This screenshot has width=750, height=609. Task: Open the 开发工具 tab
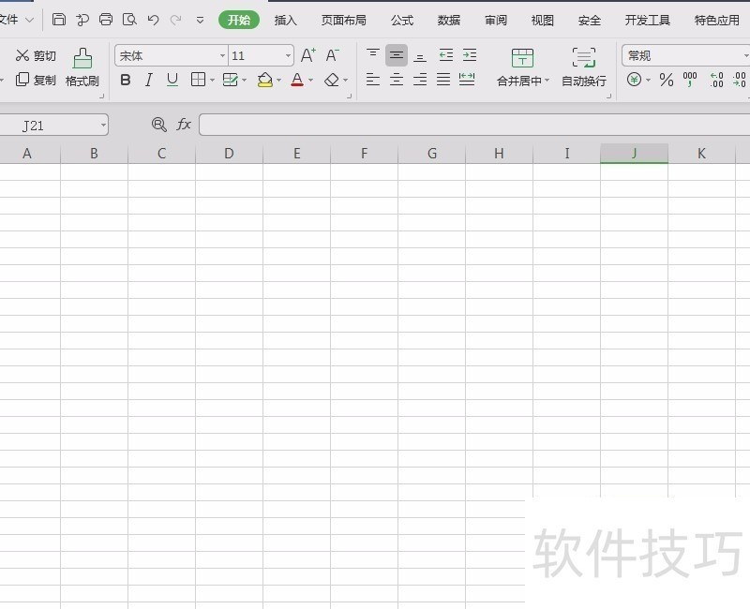click(x=647, y=20)
